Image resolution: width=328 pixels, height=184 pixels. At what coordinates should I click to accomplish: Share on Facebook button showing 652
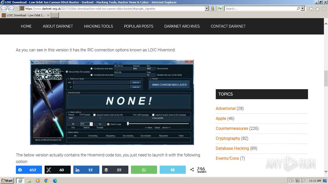click(29, 170)
